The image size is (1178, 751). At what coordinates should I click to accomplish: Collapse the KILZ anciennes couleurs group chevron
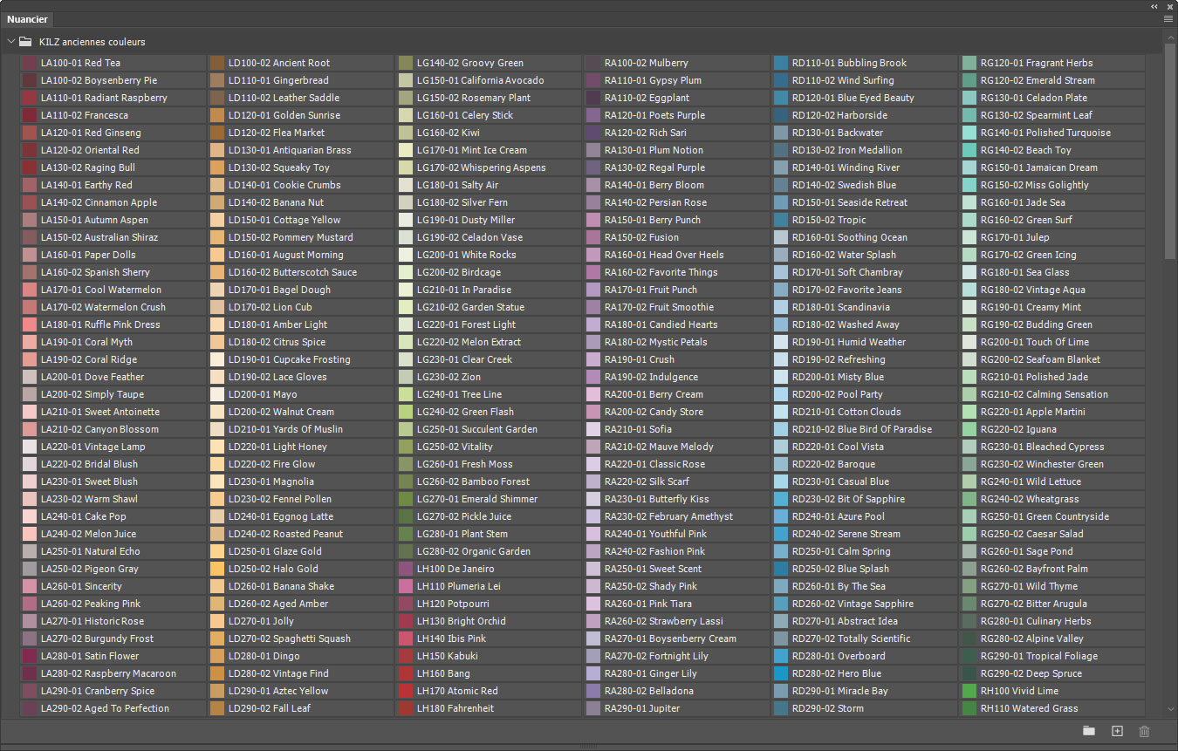(11, 41)
